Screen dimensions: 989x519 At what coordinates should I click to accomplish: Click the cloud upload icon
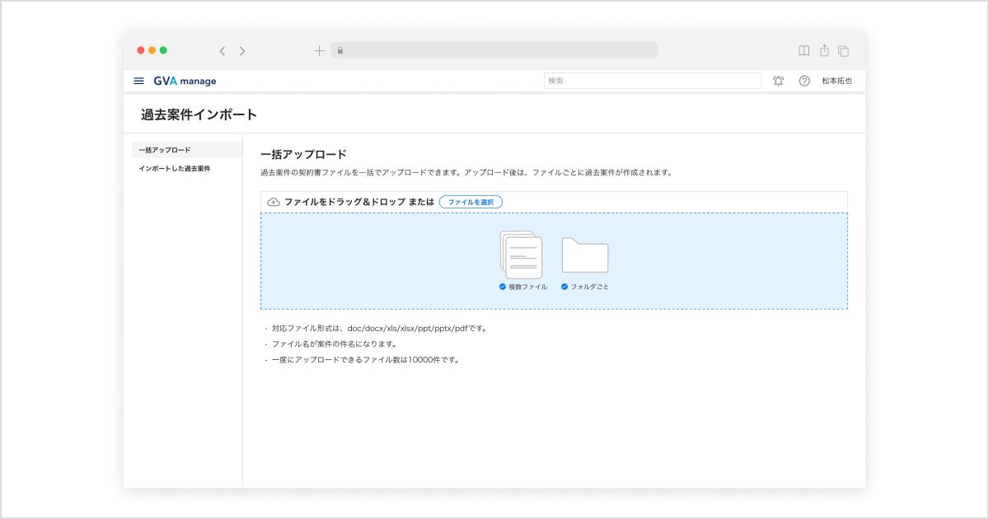(274, 202)
